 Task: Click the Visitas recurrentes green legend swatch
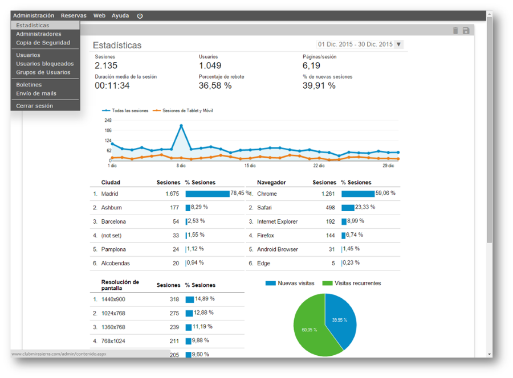click(328, 283)
